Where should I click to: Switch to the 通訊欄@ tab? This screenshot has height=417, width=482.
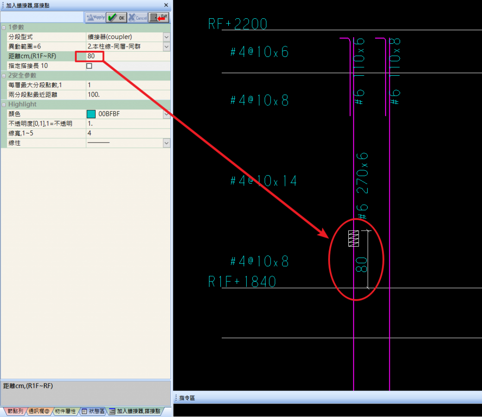[39, 411]
